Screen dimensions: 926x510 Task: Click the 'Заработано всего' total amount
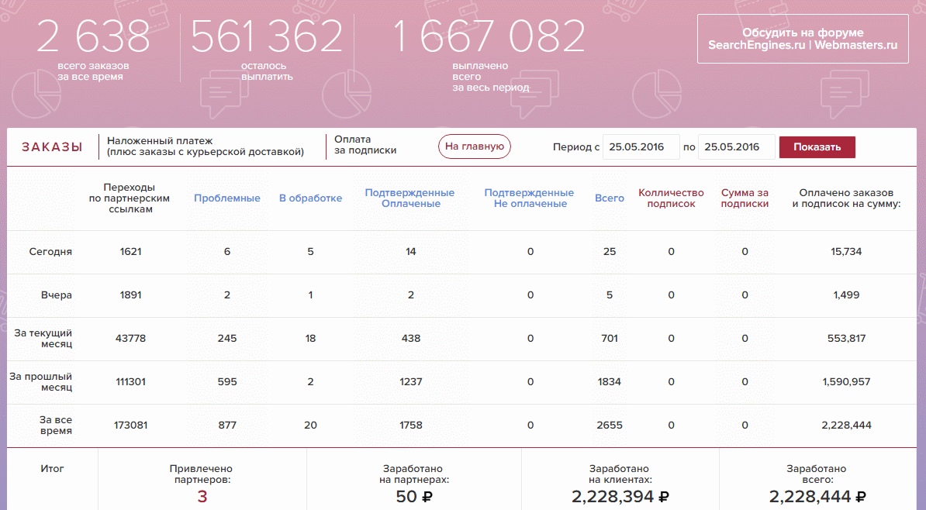pos(817,497)
